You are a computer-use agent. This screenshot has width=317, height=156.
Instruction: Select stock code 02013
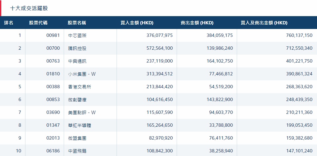pyautogui.click(x=53, y=138)
